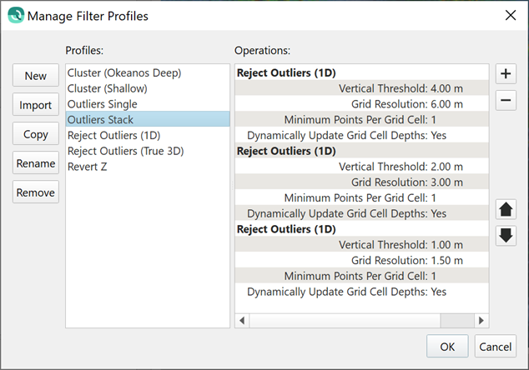The height and width of the screenshot is (370, 529).
Task: Move operation up with the up arrow
Action: point(505,208)
